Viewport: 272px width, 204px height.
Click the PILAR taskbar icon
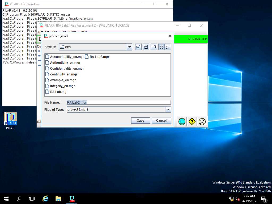(71, 199)
